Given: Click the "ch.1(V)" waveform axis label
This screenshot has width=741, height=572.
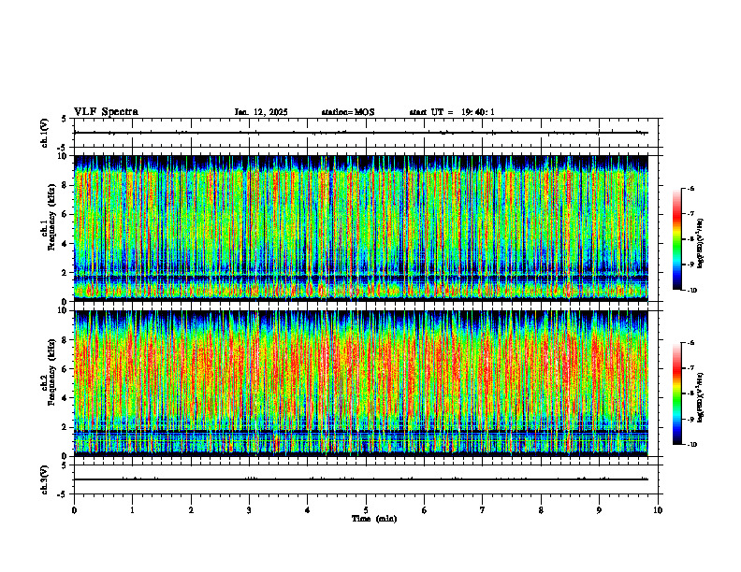Looking at the screenshot, I should [44, 133].
